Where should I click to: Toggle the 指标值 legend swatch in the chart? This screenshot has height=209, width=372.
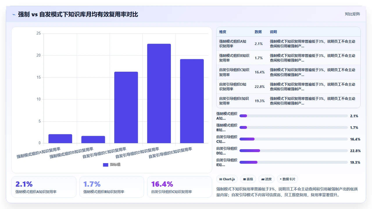point(105,165)
